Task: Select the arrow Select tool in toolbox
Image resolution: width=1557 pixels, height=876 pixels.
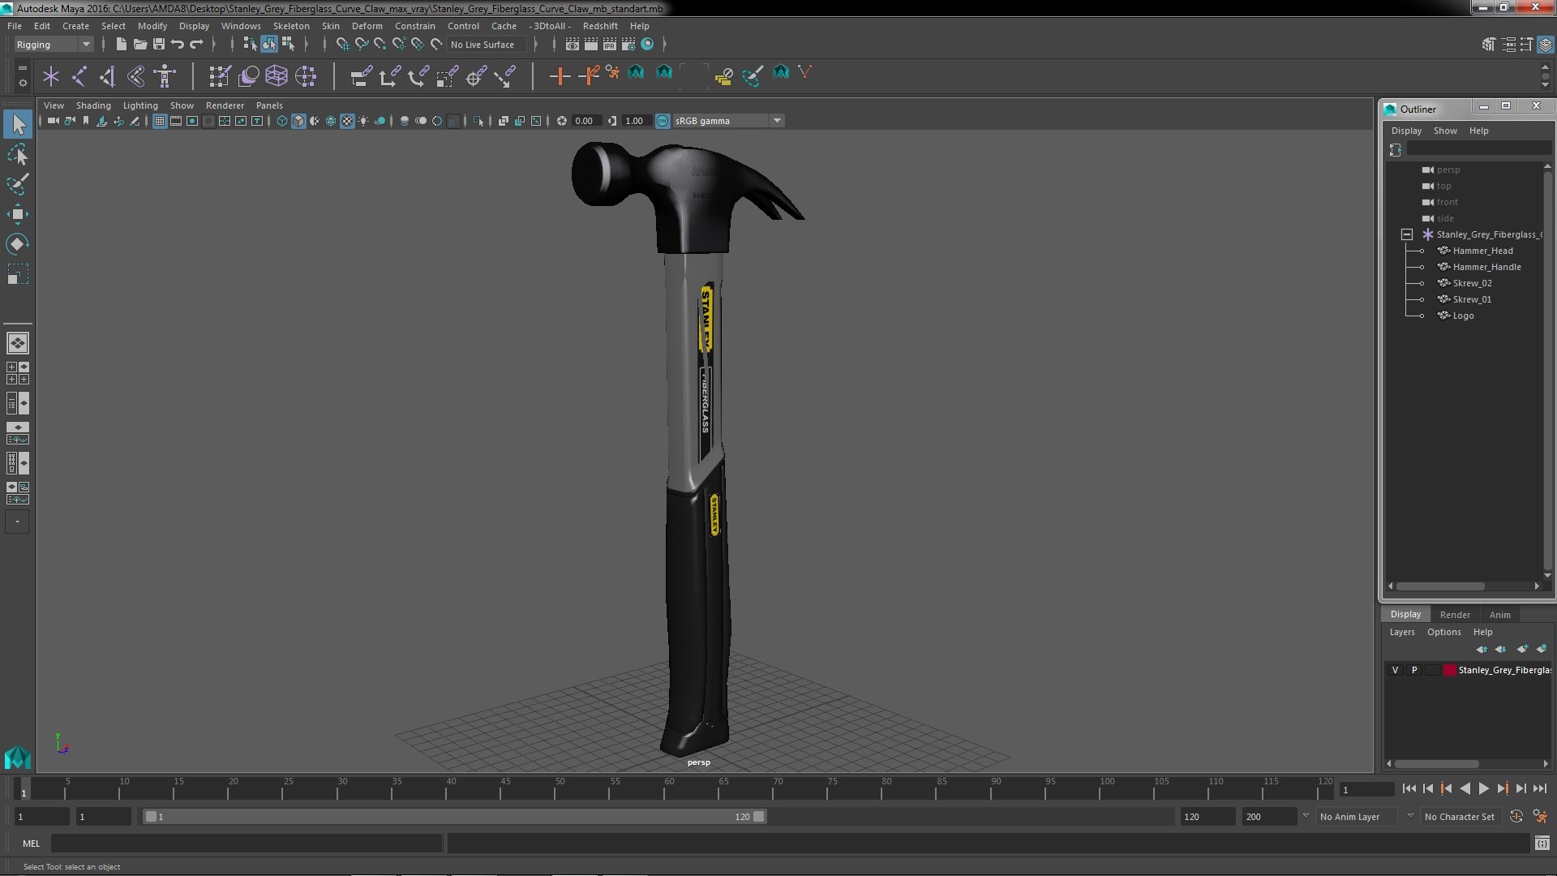Action: tap(18, 124)
